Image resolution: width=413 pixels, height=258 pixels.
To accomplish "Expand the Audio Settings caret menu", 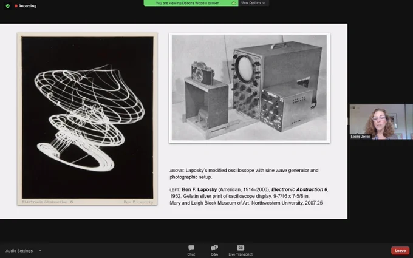I will [40, 251].
